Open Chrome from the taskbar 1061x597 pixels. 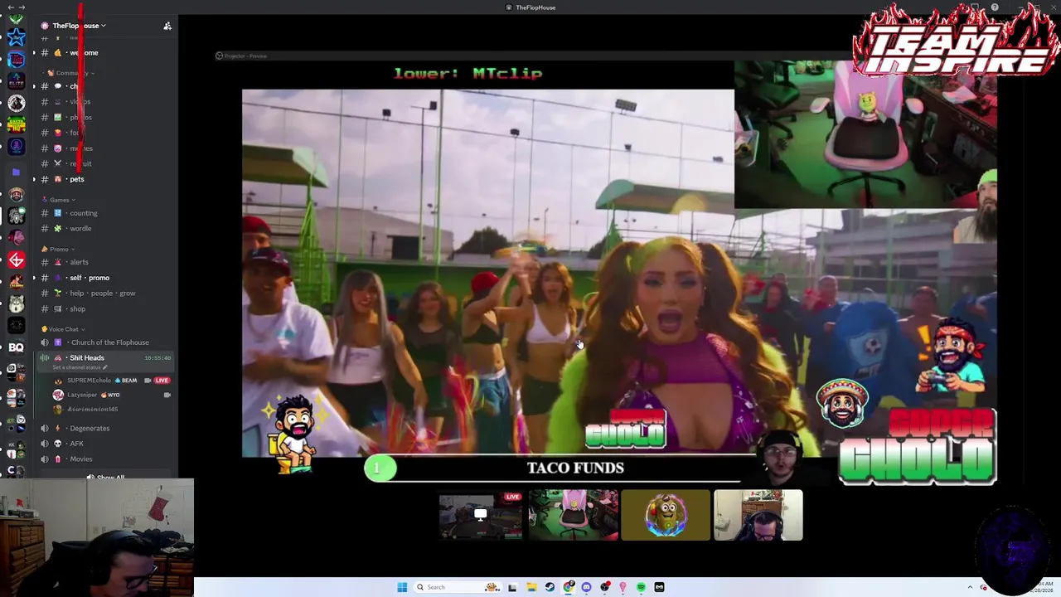[568, 587]
